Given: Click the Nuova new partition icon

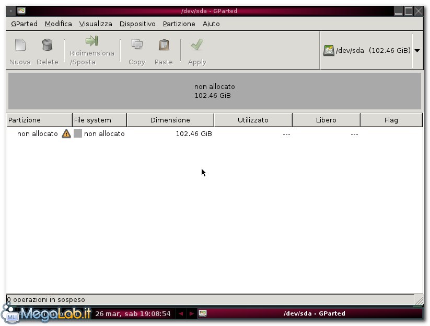Looking at the screenshot, I should pos(20,45).
